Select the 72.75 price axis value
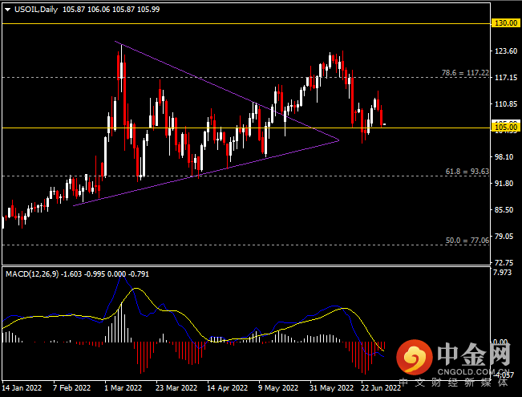 (x=504, y=262)
